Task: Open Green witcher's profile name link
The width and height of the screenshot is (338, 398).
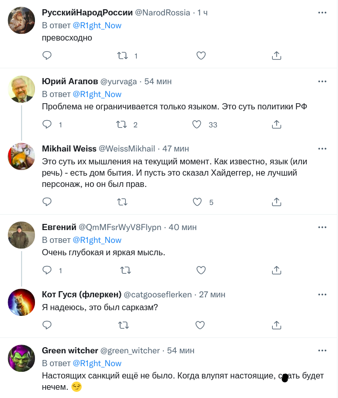Action: (70, 350)
